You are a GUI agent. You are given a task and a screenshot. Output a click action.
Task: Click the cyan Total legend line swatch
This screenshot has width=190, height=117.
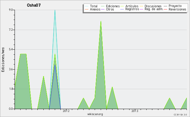pos(87,6)
